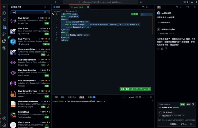Clear extension search results icon
The image size is (198, 128).
pyautogui.click(x=45, y=12)
